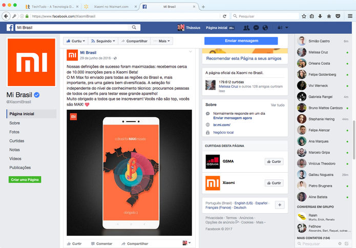Bookmark this page with the star icon
This screenshot has height=248, width=356.
click(x=304, y=16)
